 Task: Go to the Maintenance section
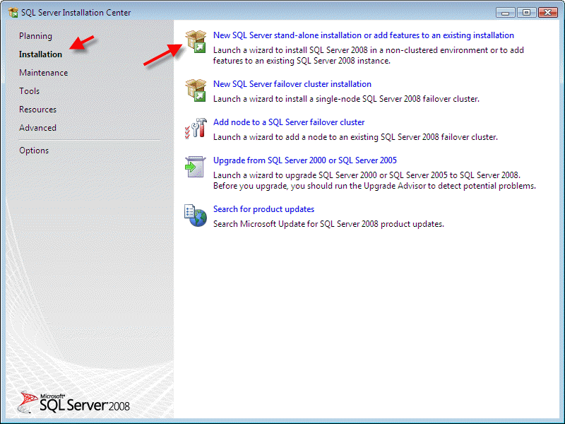point(44,73)
